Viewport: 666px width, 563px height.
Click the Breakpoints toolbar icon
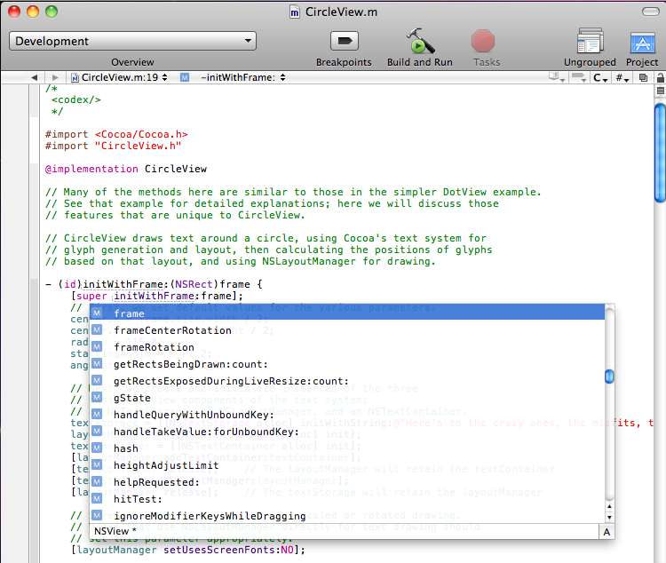(x=344, y=41)
